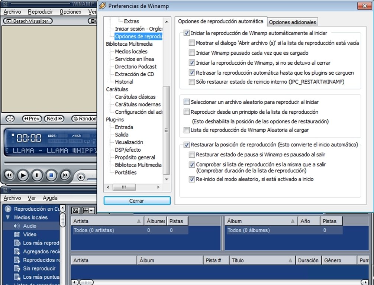Screen dimensions: 374x285
Task: Sort artists by the Artista column header
Action: point(107,221)
